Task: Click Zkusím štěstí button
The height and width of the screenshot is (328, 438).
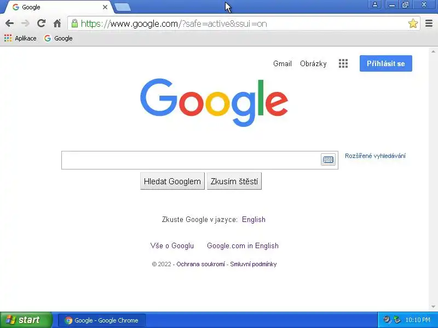Action: 234,181
